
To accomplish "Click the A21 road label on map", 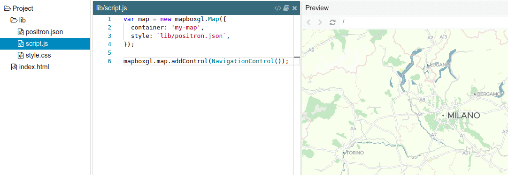I will tap(466, 153).
